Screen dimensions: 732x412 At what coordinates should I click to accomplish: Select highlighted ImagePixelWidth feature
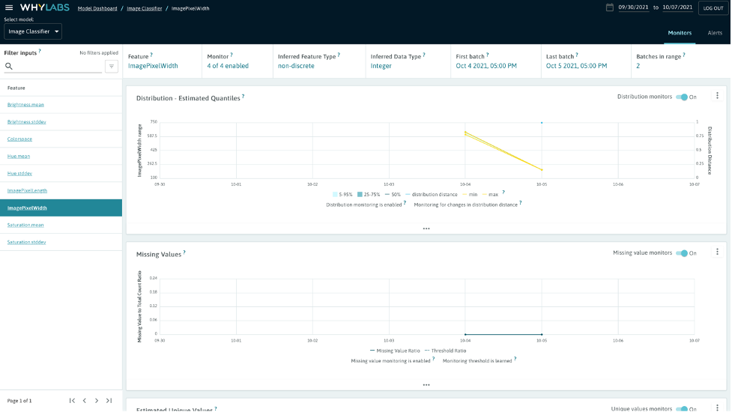61,207
